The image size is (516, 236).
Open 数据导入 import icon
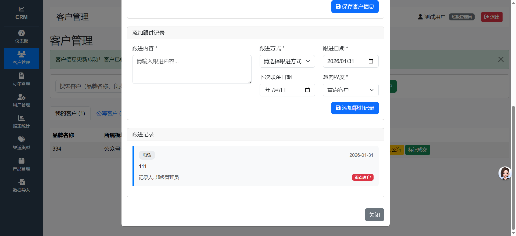tap(21, 182)
